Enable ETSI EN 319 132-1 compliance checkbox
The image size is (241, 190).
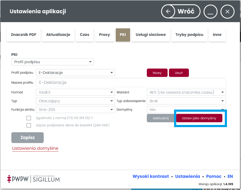pyautogui.click(x=29, y=118)
